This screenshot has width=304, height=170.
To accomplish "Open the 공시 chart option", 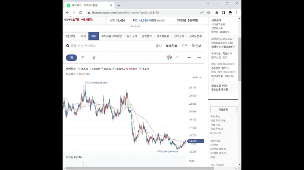I will point(159,46).
